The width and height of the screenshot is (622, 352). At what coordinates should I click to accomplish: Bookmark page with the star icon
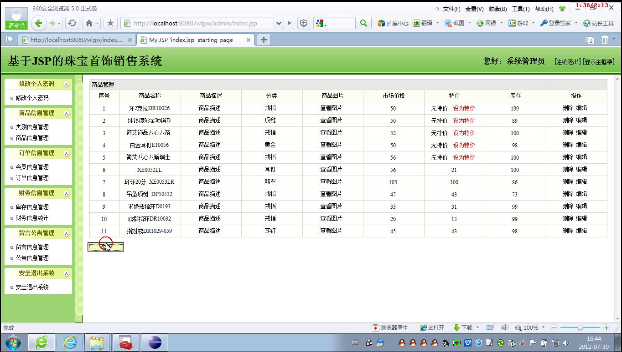110,23
